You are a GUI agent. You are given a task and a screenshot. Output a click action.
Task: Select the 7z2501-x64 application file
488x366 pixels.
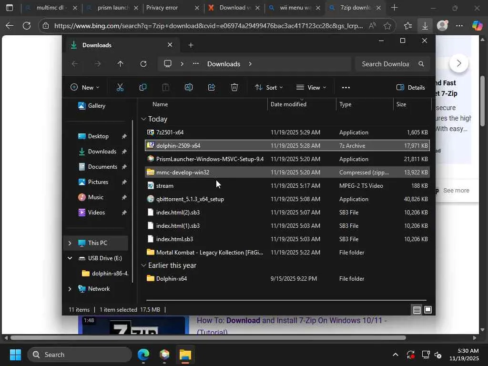[x=287, y=132]
